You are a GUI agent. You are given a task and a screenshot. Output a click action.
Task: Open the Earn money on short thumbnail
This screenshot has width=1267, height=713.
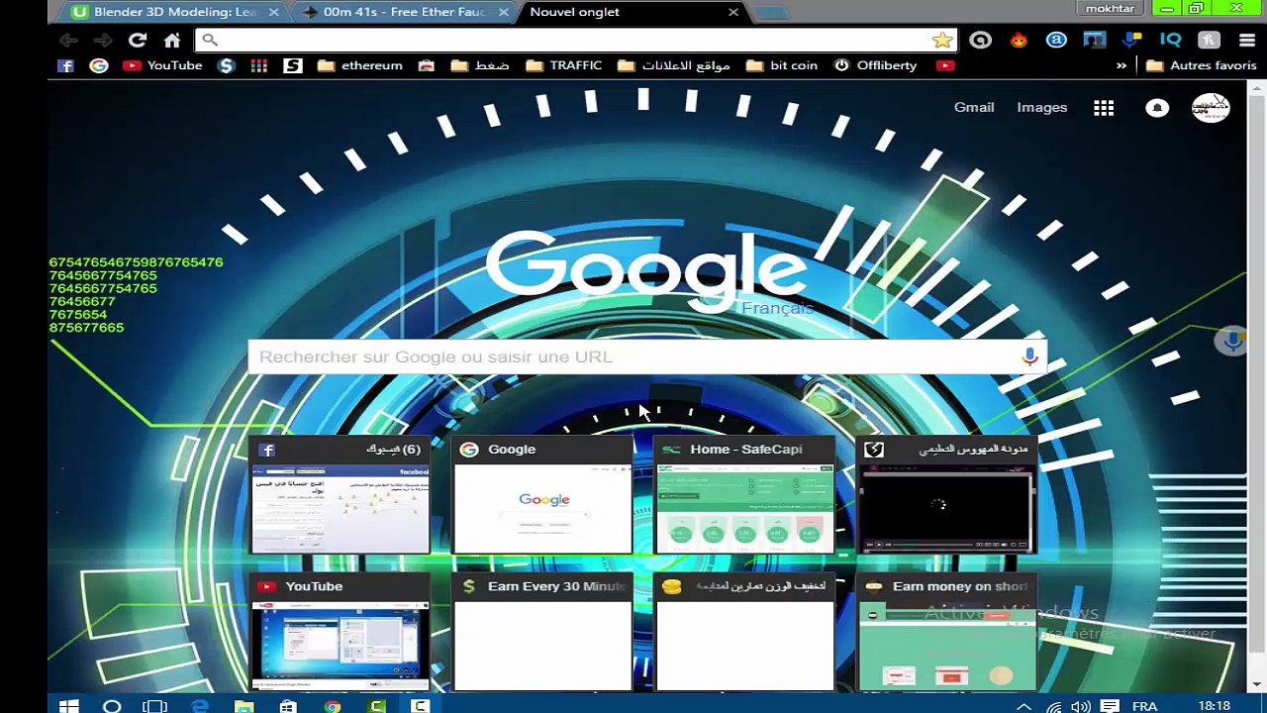point(946,632)
